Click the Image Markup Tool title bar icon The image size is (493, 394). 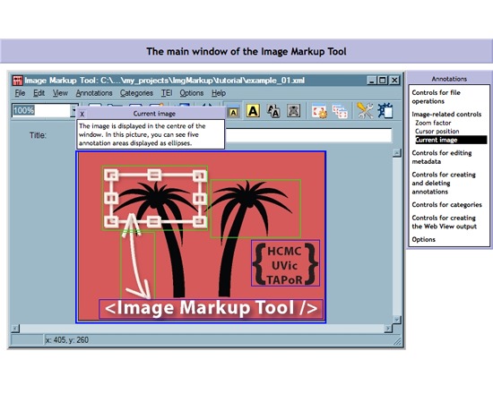pos(18,81)
